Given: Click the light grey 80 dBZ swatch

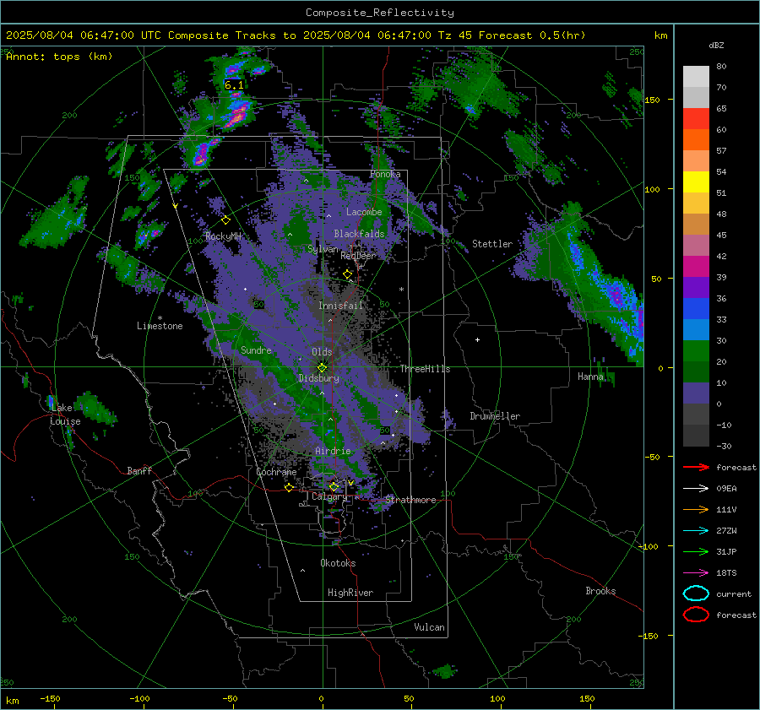Looking at the screenshot, I should [x=696, y=76].
